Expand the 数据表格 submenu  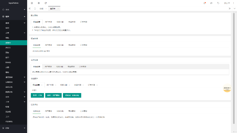pos(14,92)
